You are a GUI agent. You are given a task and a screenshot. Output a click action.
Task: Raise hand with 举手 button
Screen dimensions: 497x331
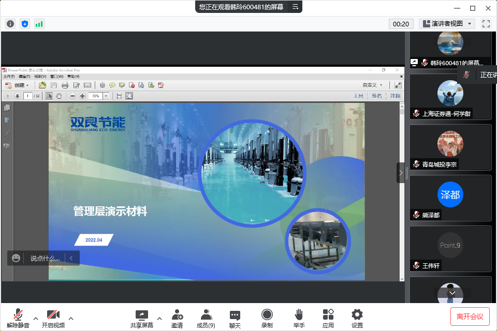click(x=299, y=318)
